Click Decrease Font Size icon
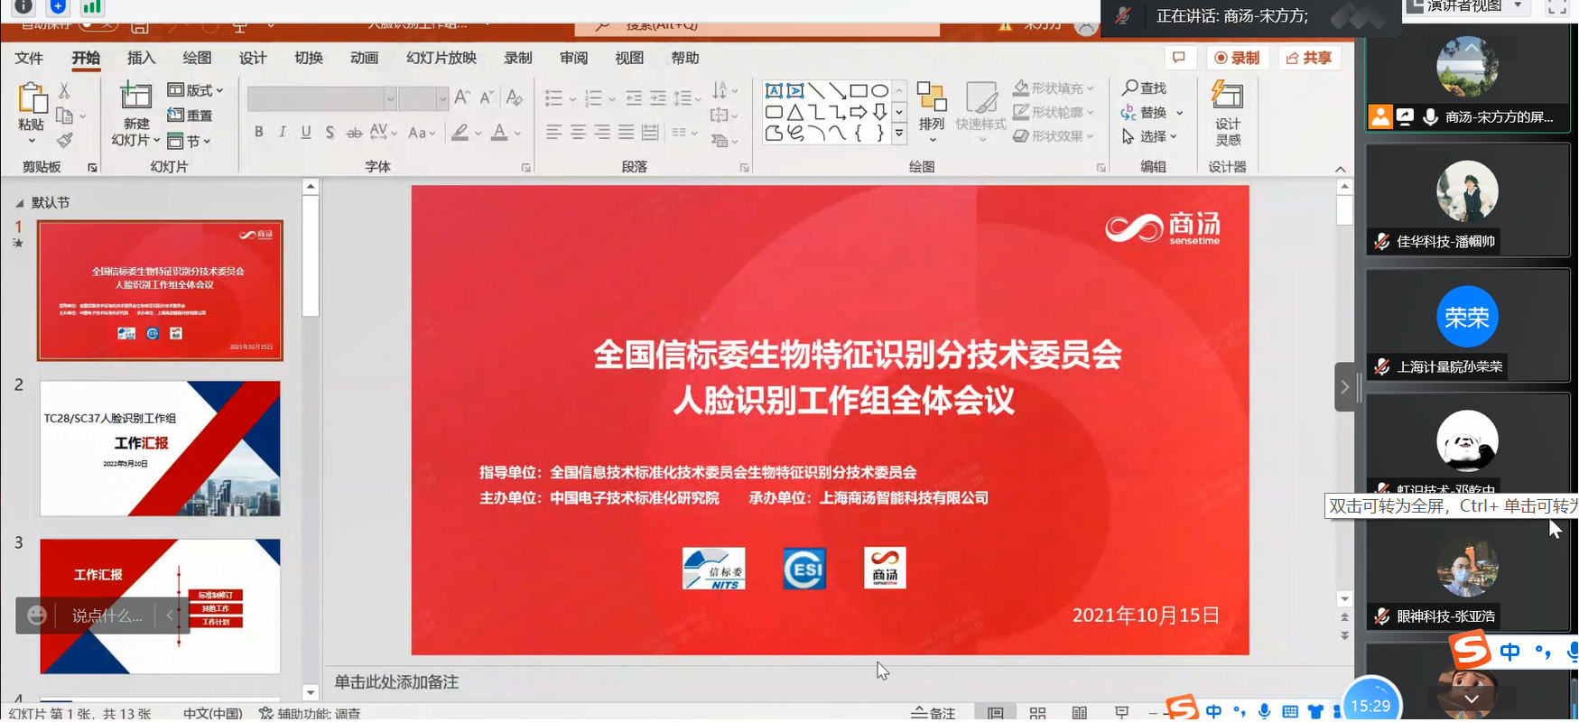 coord(487,97)
